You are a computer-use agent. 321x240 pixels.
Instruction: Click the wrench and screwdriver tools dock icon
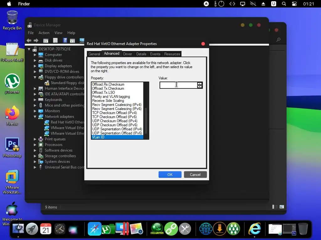185,229
